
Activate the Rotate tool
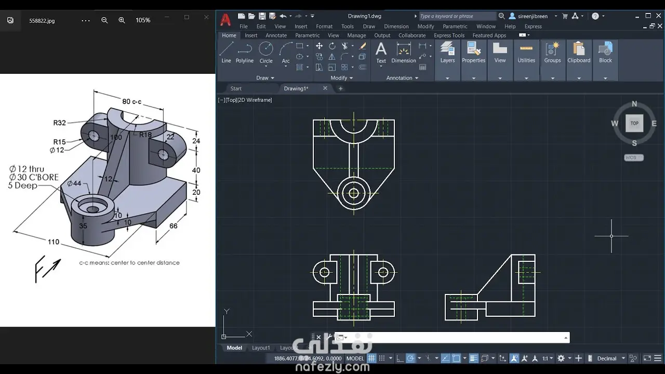tap(332, 46)
